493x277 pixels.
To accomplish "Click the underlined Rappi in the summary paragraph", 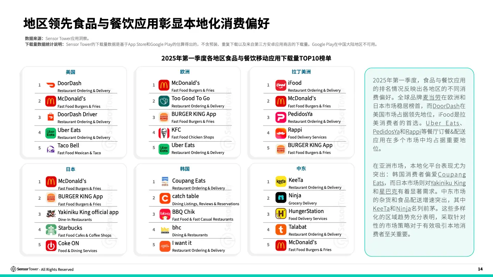I will pos(414,132).
